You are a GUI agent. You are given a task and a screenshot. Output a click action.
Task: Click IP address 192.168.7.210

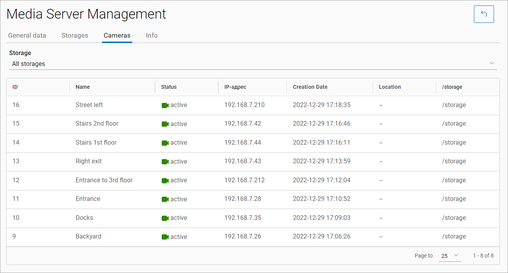(244, 105)
